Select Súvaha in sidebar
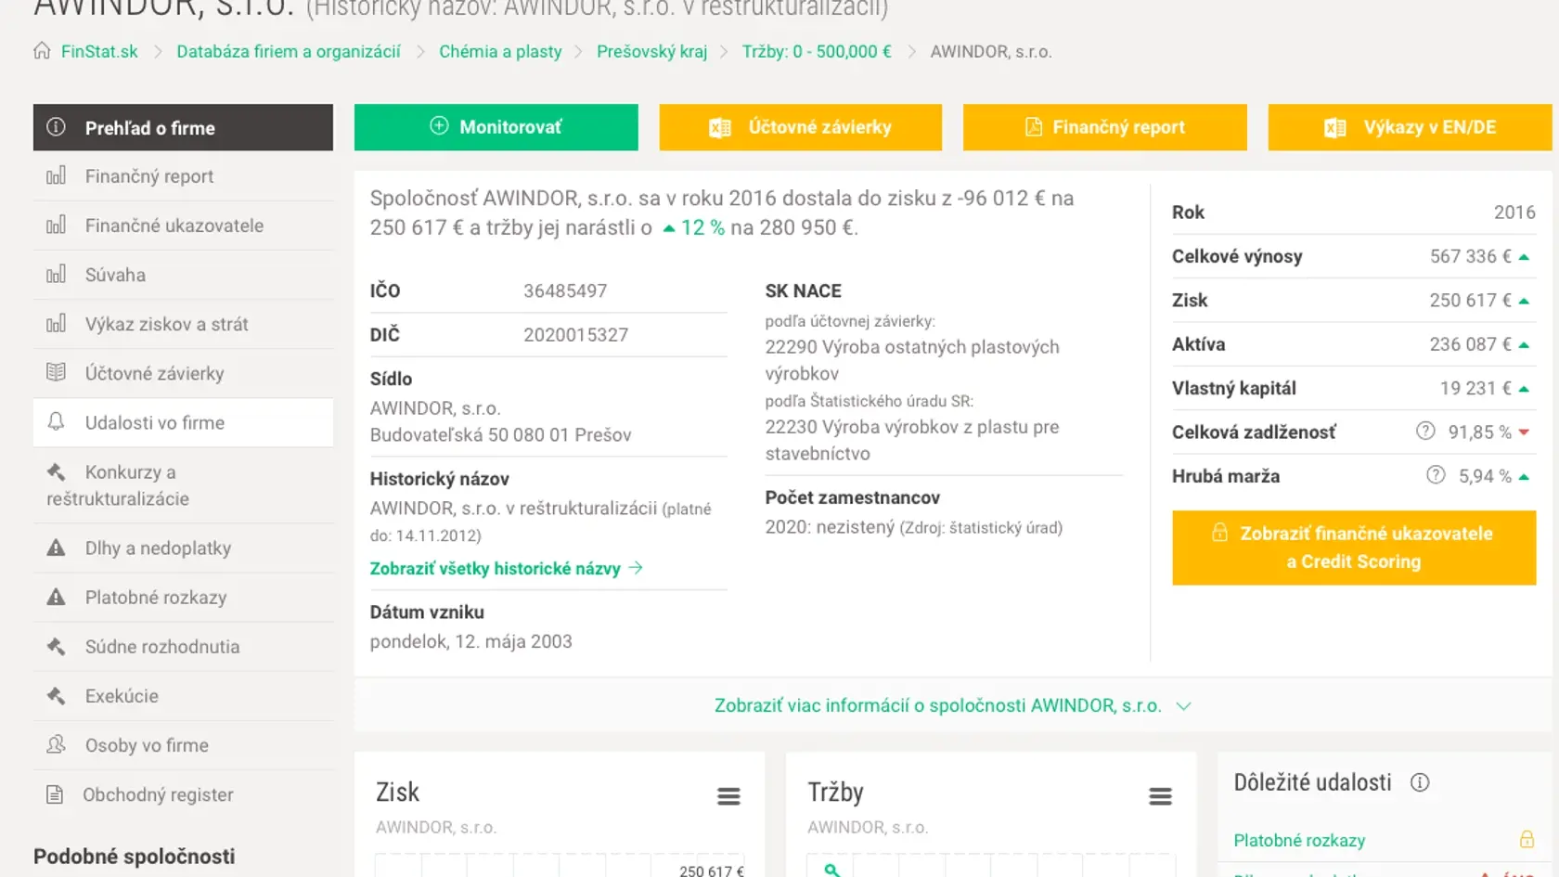Viewport: 1559px width, 877px height. [x=183, y=275]
